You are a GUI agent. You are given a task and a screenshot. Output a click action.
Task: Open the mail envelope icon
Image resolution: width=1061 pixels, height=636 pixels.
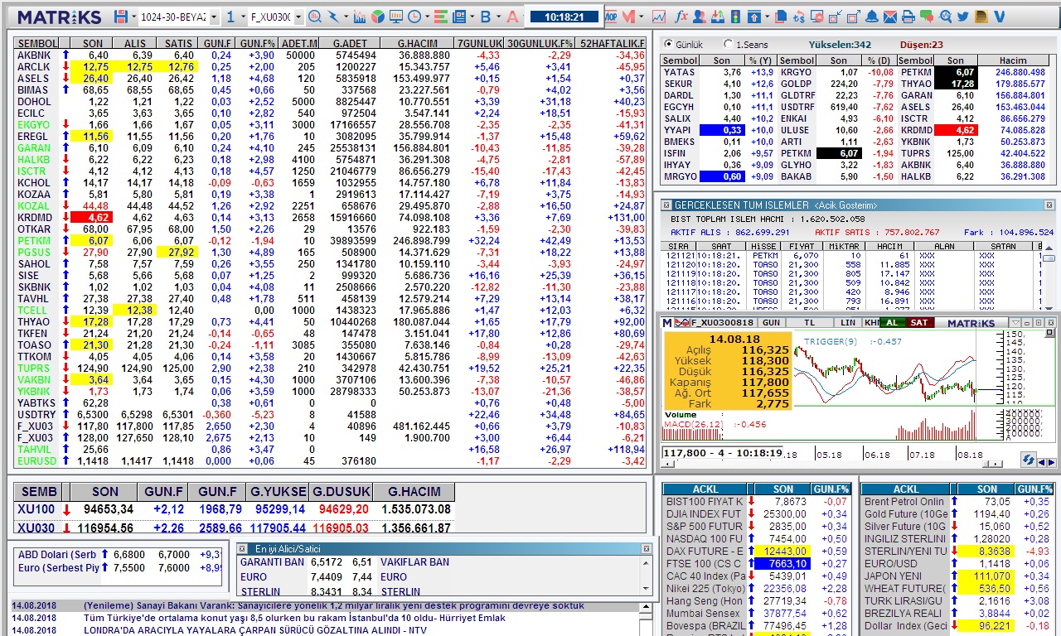pos(890,17)
